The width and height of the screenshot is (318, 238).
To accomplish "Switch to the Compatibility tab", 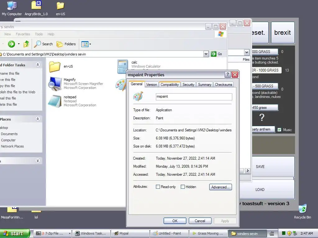I will pyautogui.click(x=170, y=85).
